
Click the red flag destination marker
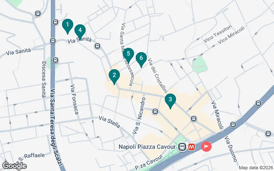pos(206,147)
